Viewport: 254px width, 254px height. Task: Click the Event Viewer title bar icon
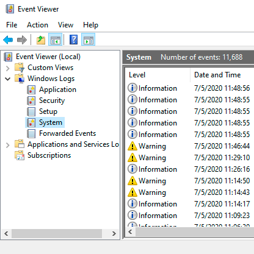point(10,9)
